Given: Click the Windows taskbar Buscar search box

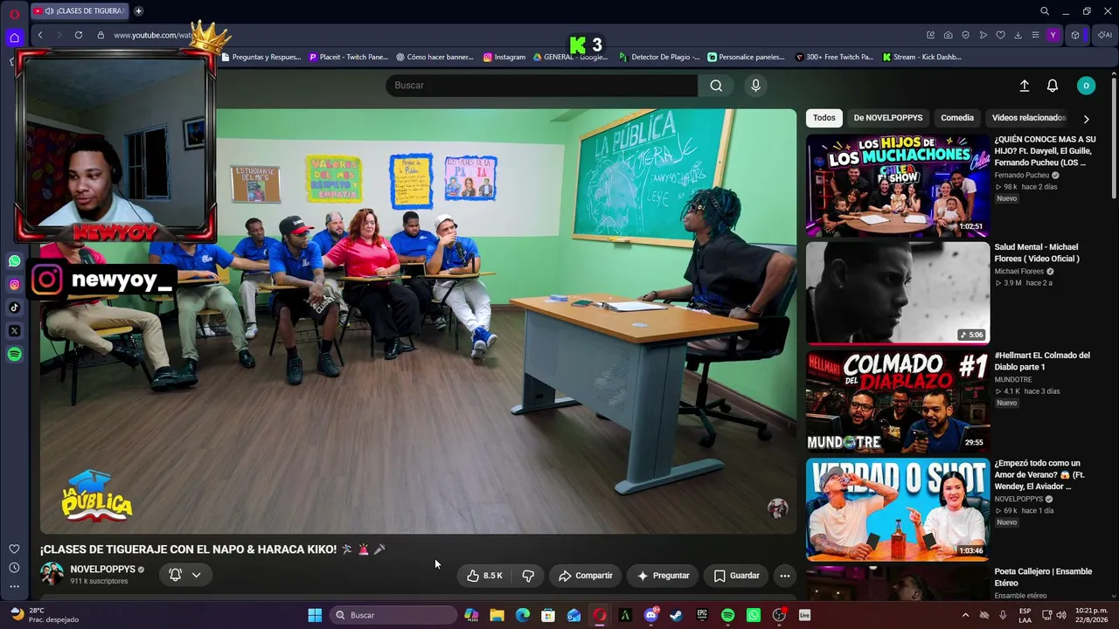Looking at the screenshot, I should (393, 615).
